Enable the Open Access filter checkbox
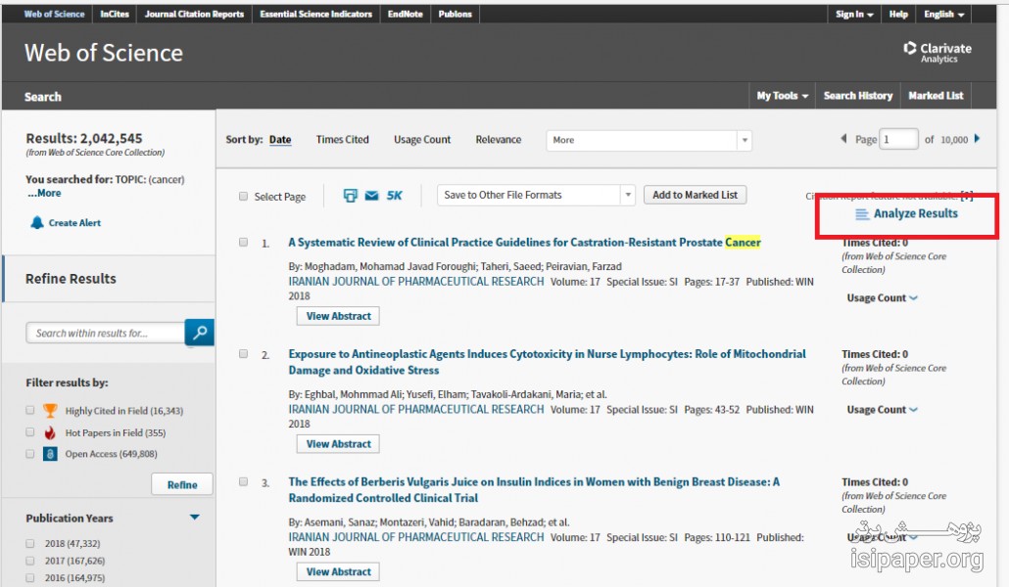The height and width of the screenshot is (587, 1009). pos(30,454)
